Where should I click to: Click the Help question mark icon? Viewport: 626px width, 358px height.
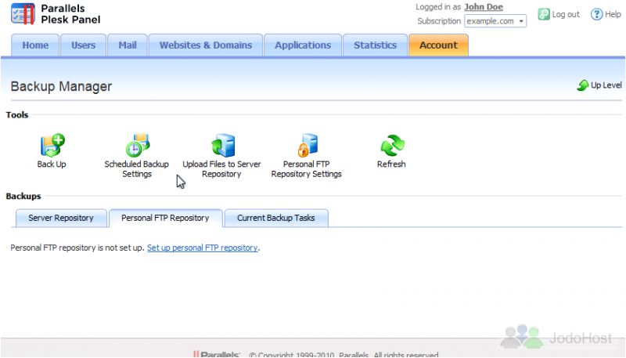pos(596,14)
